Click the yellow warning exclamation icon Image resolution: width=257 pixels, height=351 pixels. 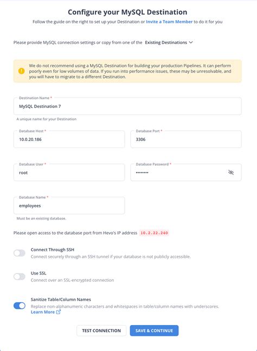pyautogui.click(x=22, y=71)
